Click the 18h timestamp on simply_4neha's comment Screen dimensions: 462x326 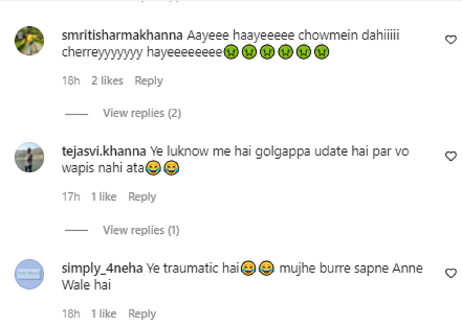pos(71,314)
